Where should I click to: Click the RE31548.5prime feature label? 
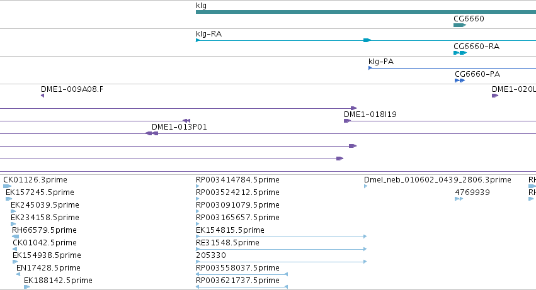point(227,243)
